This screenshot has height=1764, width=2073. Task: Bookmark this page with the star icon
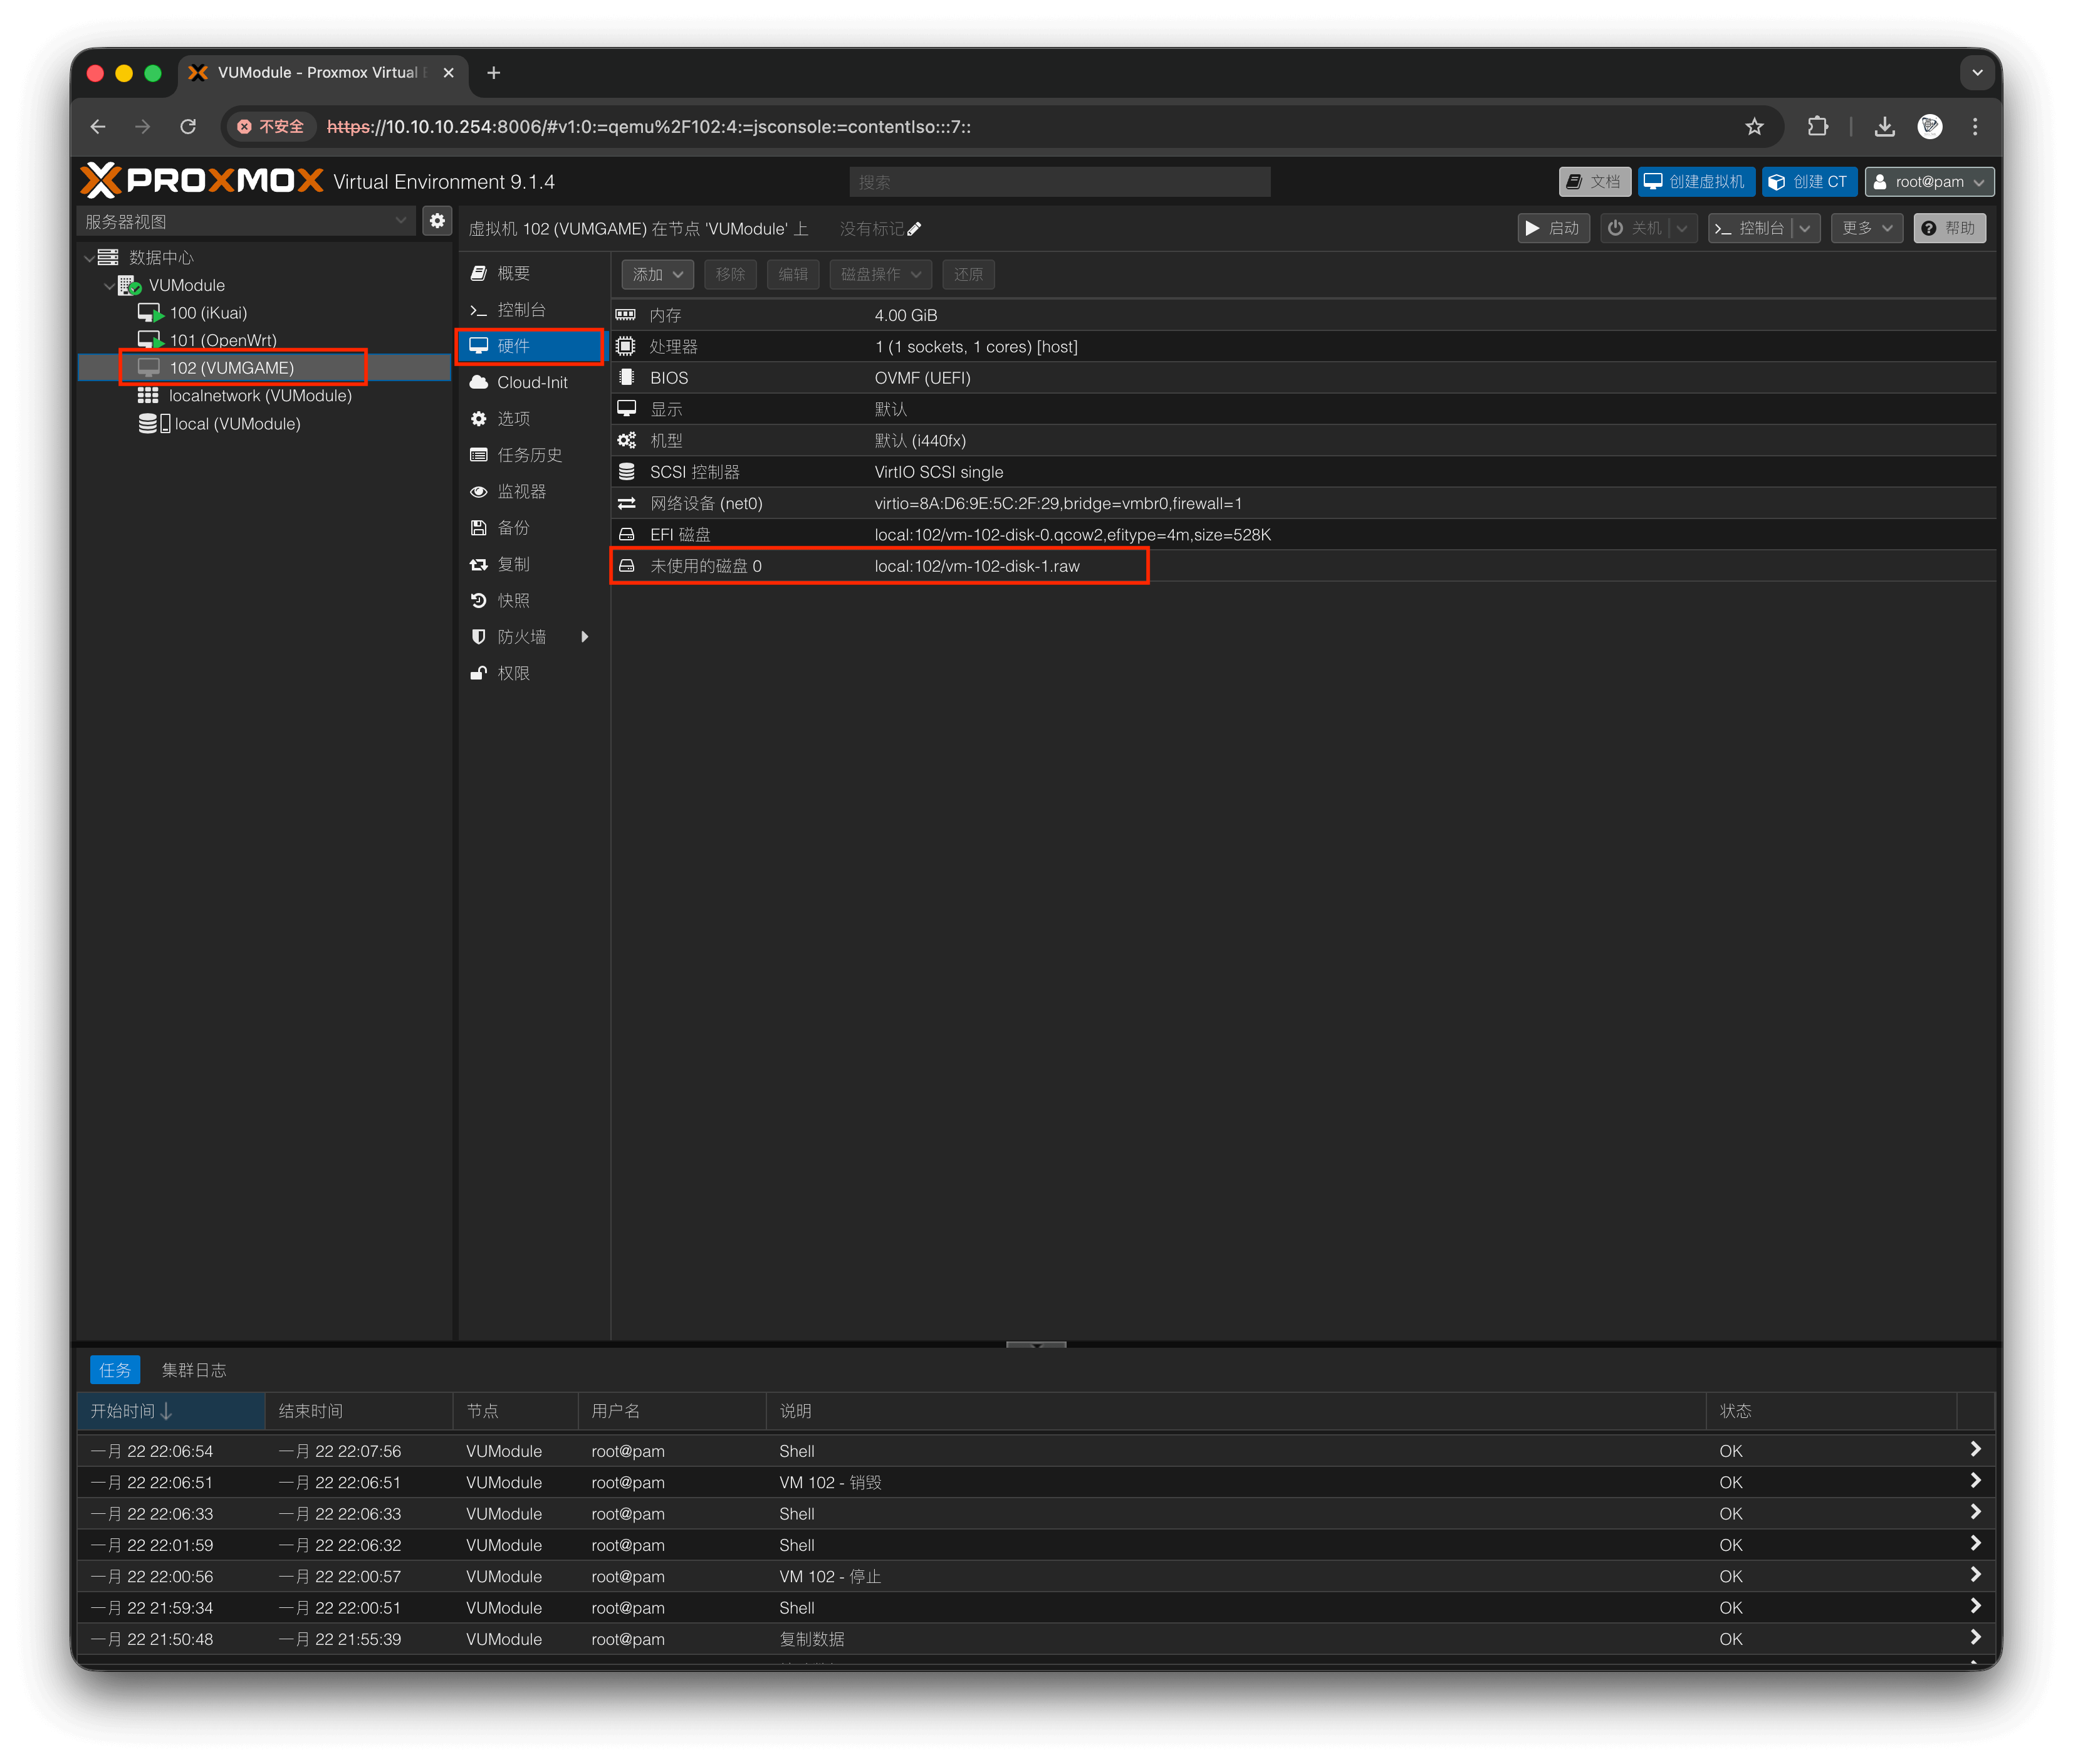pos(1754,127)
